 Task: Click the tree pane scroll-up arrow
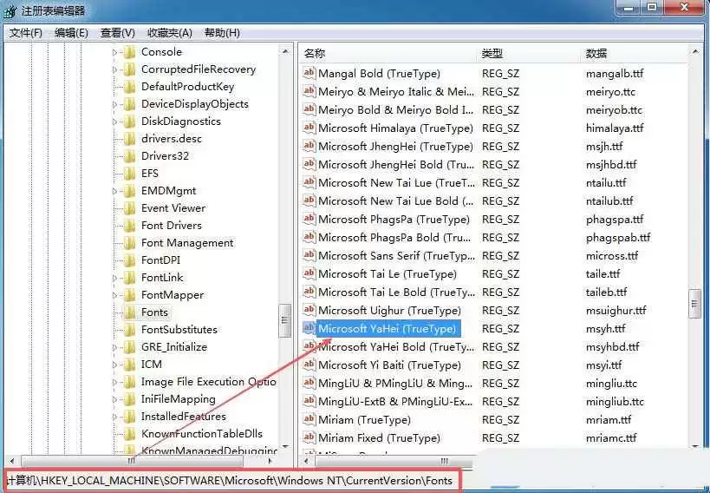[x=285, y=52]
